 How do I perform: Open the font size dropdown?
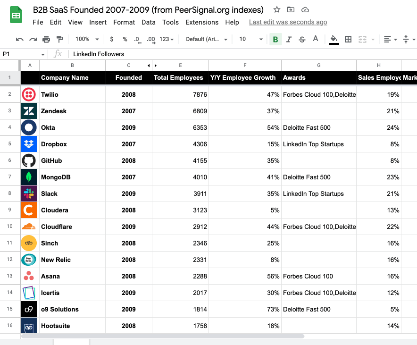pyautogui.click(x=251, y=39)
